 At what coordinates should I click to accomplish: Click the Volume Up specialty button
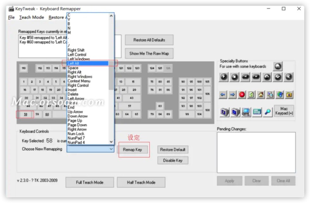pyautogui.click(x=267, y=77)
